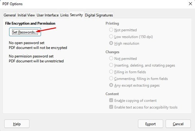Toggle text access for accessibility tools
This screenshot has width=195, height=131.
pos(111,107)
